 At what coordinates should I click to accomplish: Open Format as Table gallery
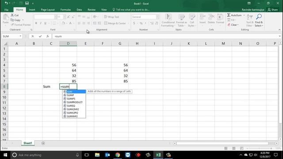tap(181, 20)
